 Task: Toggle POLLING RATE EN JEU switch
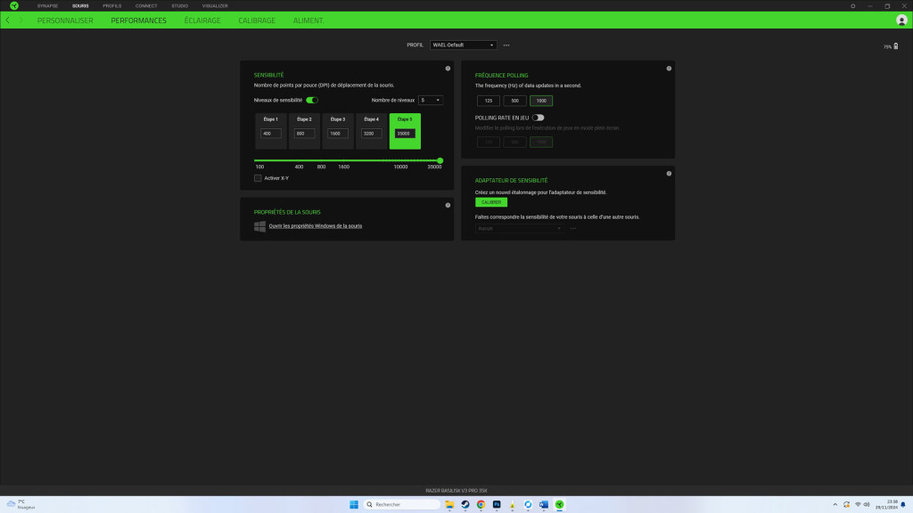pos(538,118)
